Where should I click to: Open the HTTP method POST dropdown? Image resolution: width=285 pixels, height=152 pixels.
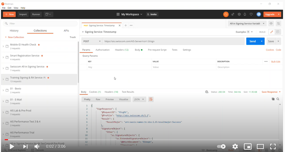click(92, 42)
